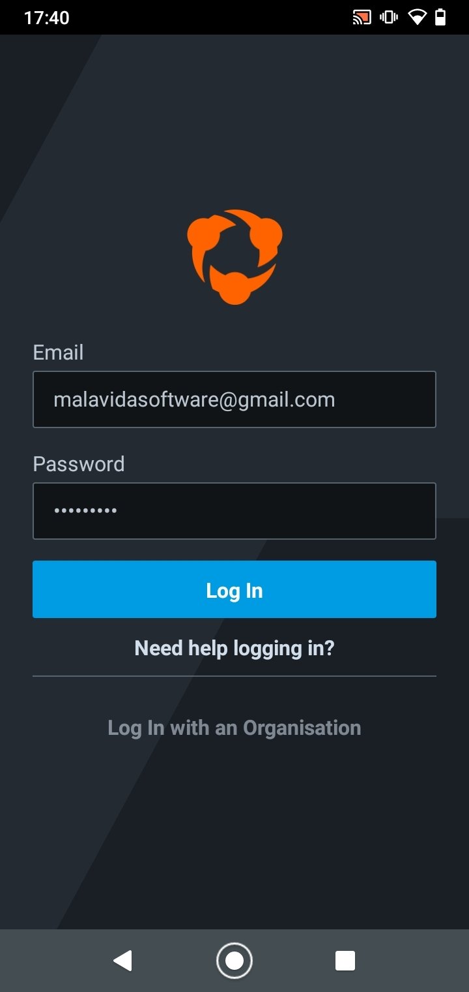Tap the screen cast icon in status bar
Image resolution: width=469 pixels, height=992 pixels.
pyautogui.click(x=362, y=18)
